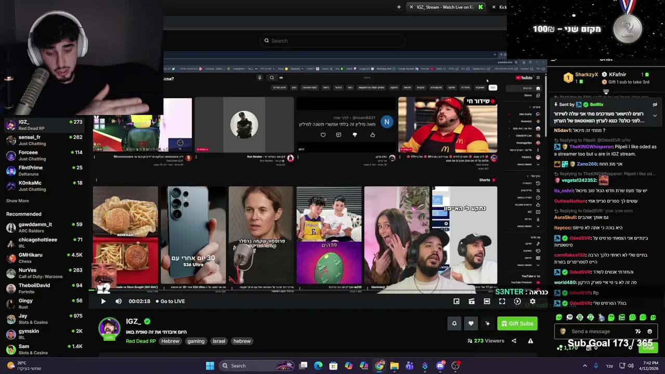Image resolution: width=665 pixels, height=374 pixels.
Task: Open chicagohottieee recommended channel
Action: 44,243
